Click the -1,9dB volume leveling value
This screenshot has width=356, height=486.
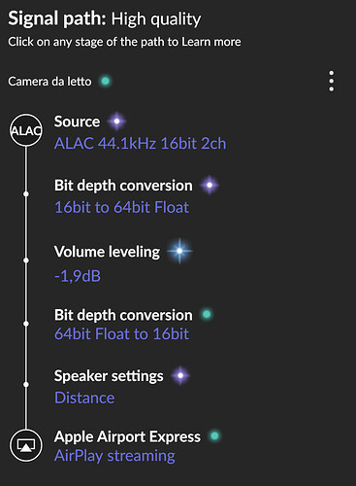tap(78, 276)
